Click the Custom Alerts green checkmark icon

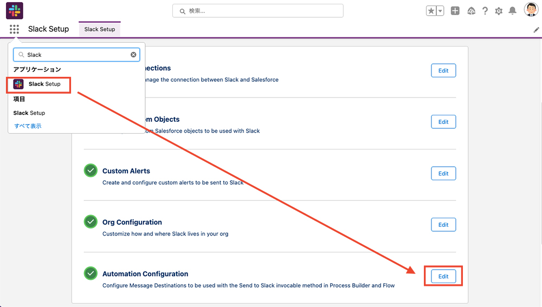pos(91,170)
